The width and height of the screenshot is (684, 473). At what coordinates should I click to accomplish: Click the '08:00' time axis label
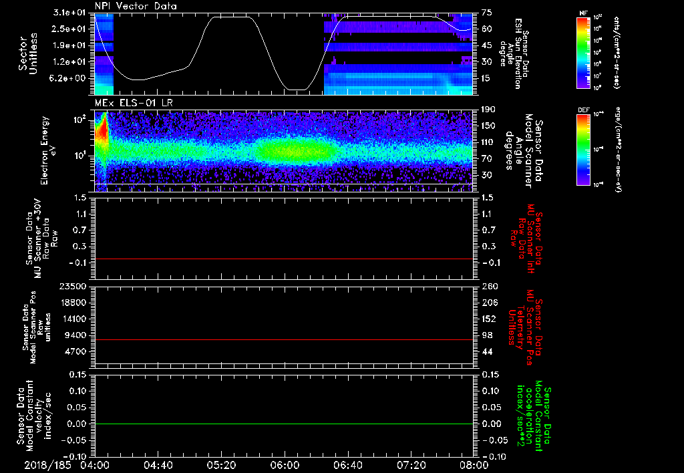pos(474,465)
